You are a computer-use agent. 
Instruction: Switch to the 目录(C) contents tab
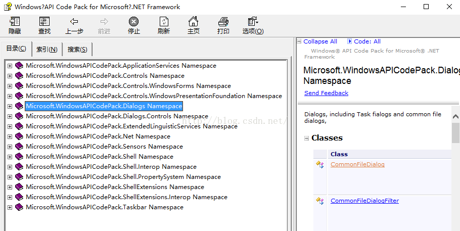[16, 49]
